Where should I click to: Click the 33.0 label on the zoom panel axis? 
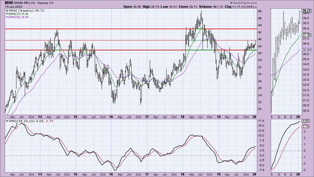pos(306,80)
